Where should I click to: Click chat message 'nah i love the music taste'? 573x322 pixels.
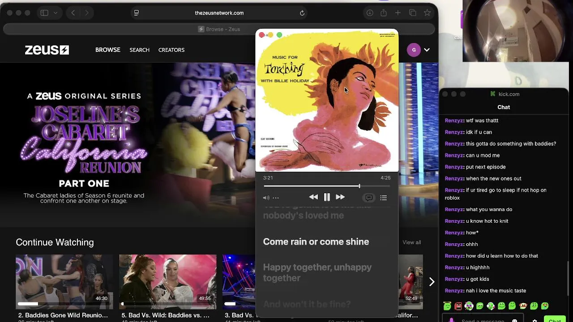pos(496,291)
